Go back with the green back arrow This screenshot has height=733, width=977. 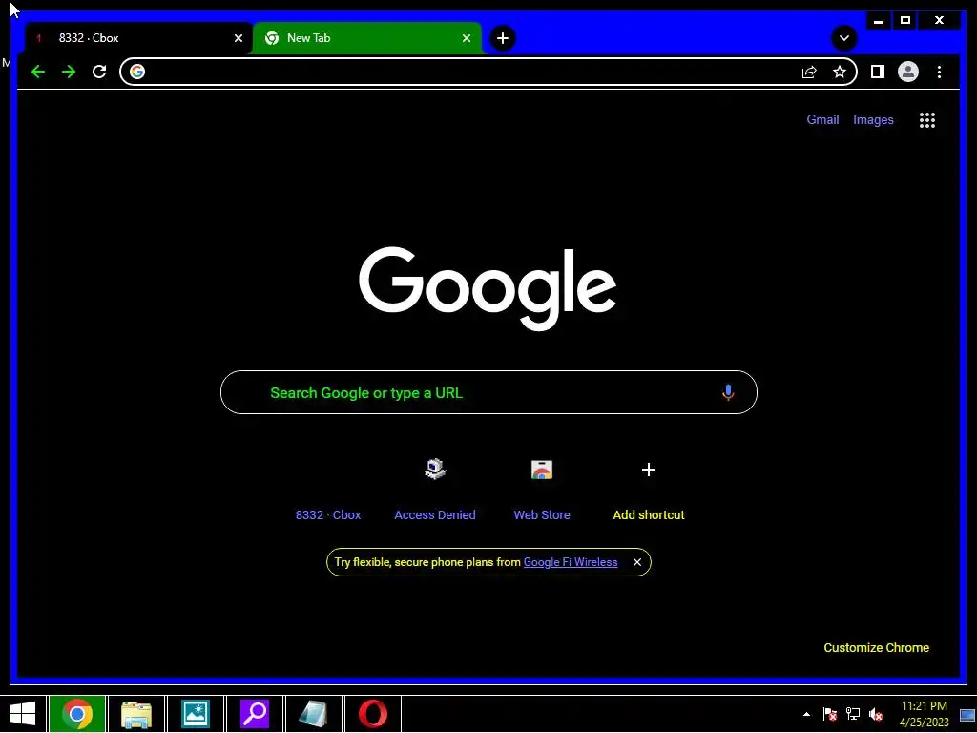pos(38,72)
